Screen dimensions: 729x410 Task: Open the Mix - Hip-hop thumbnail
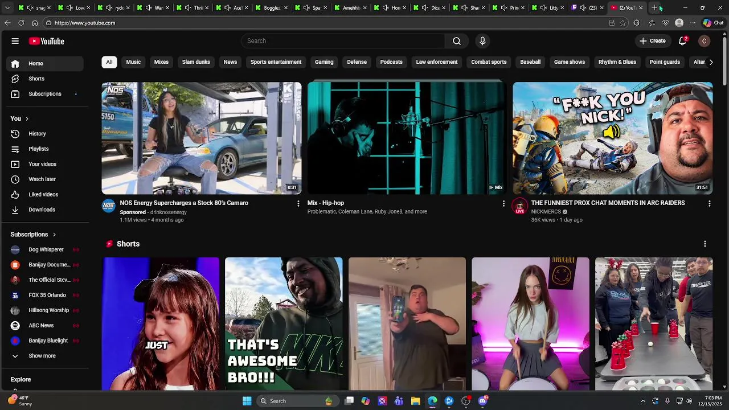point(406,138)
